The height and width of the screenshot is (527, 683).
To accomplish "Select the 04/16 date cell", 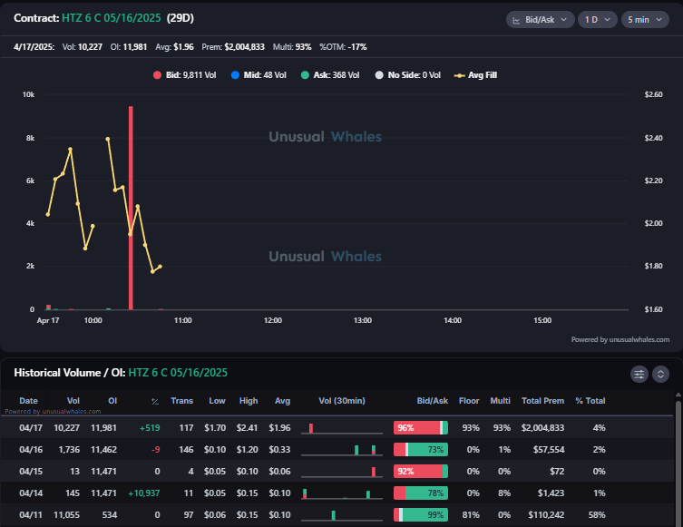I will (31, 450).
